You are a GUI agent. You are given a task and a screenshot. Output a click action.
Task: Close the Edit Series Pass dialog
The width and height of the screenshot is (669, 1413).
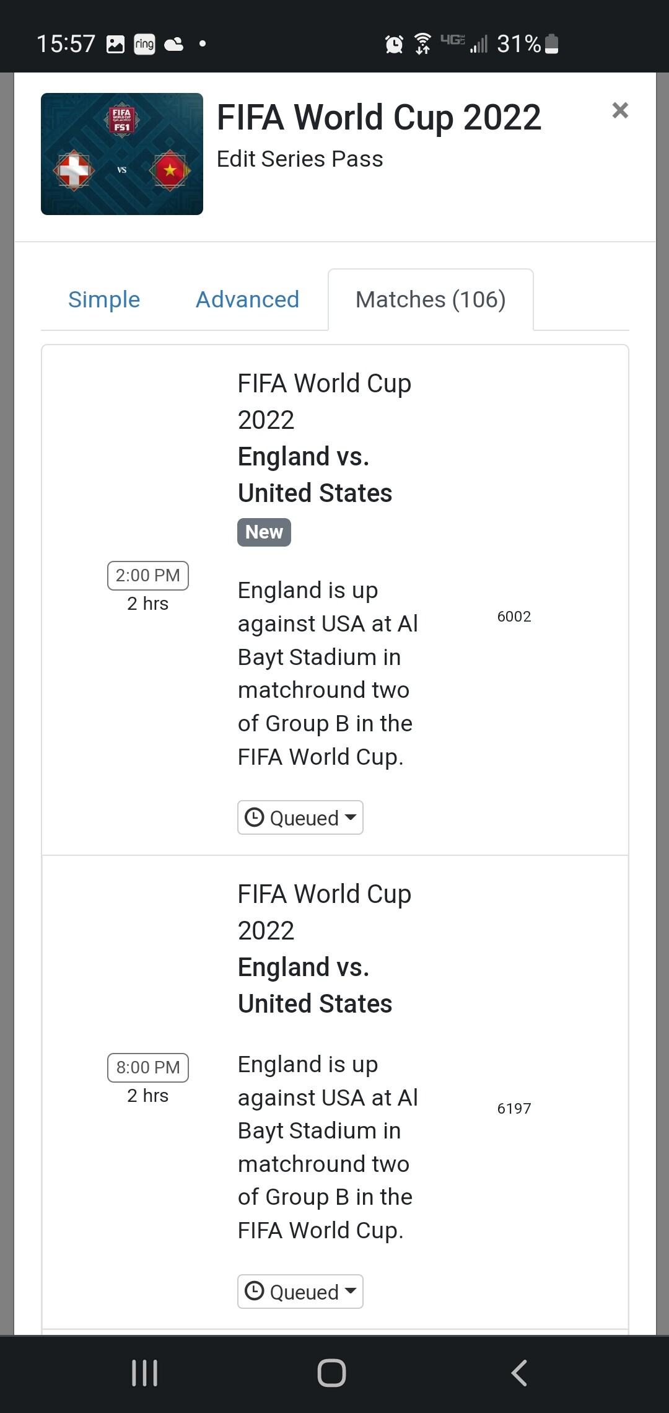619,110
